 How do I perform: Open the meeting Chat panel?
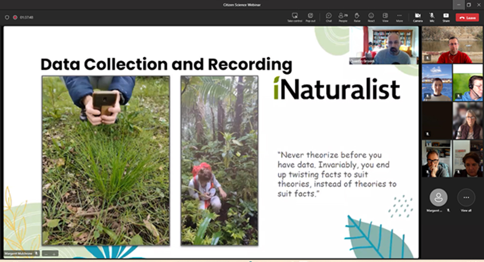(x=329, y=17)
